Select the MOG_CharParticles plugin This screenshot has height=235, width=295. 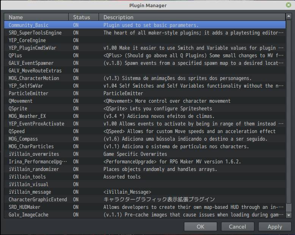click(145, 146)
